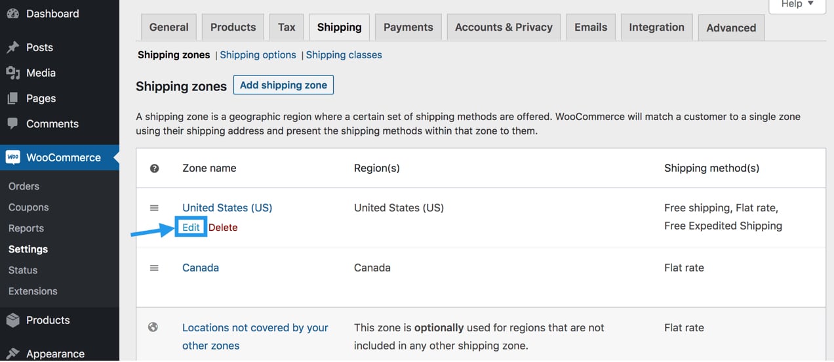Open the Accounts & Privacy tab
Screen dimensions: 834x362
point(504,28)
